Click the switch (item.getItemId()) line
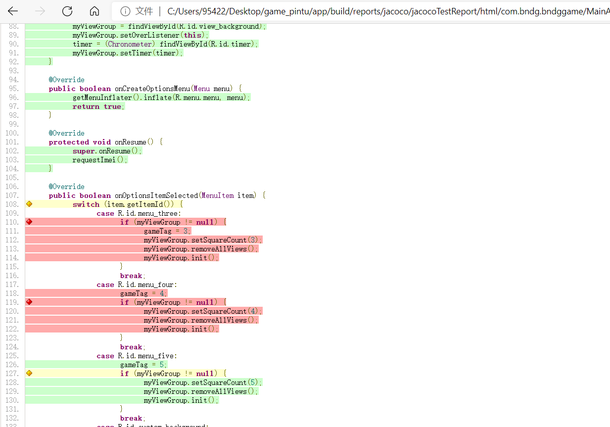Image resolution: width=610 pixels, height=427 pixels. coord(124,204)
